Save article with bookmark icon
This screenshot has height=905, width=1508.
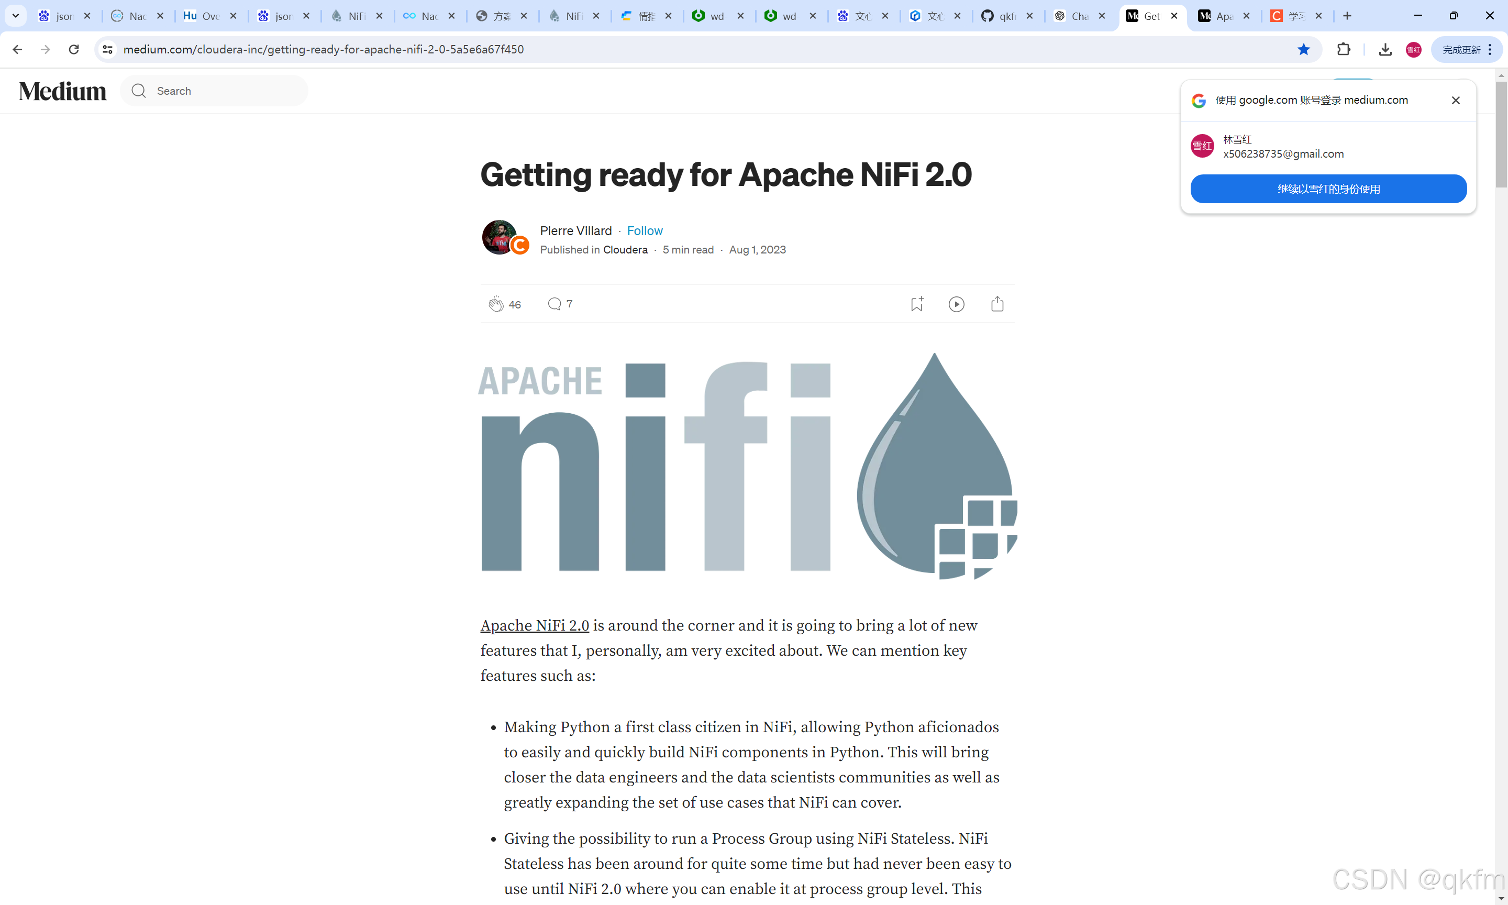(x=916, y=304)
